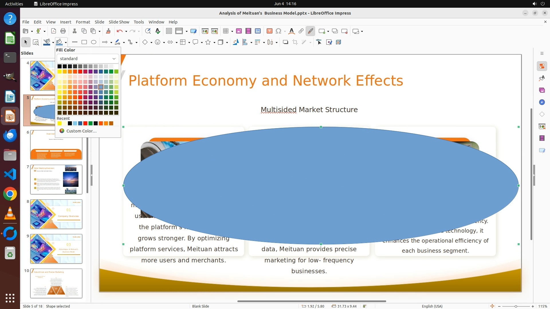Click the Print icon in toolbar
Viewport: 550px width, 309px height.
click(x=63, y=31)
